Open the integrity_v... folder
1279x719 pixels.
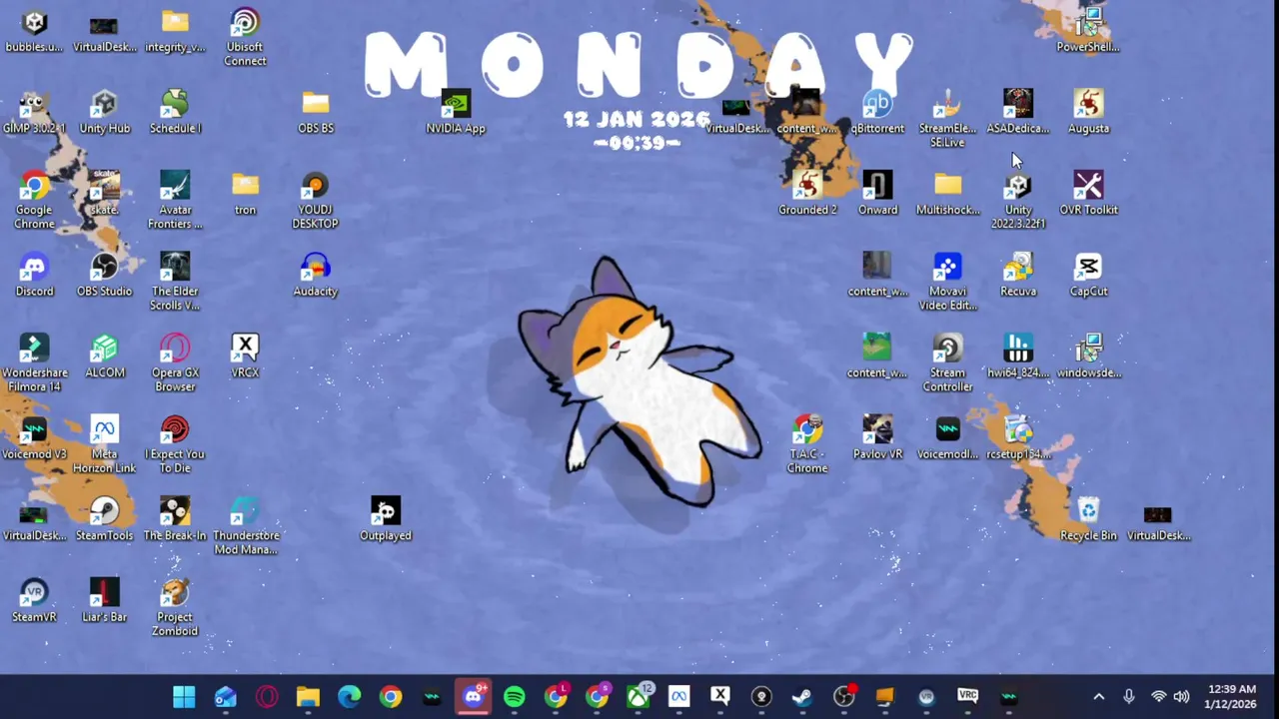coord(175,31)
